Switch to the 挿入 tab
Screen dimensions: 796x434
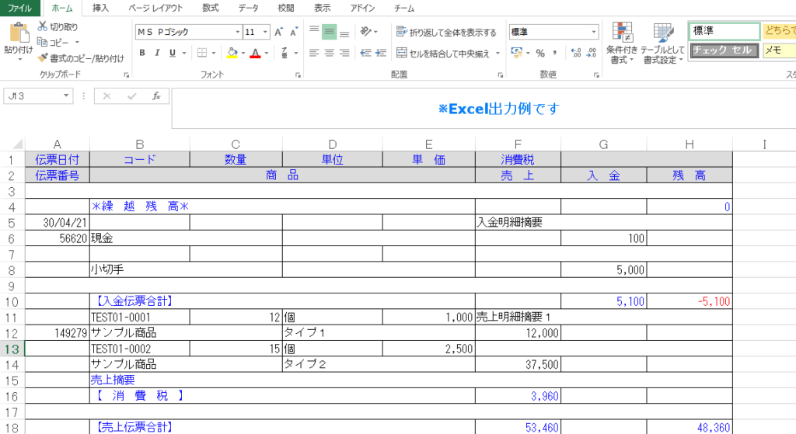pos(100,8)
